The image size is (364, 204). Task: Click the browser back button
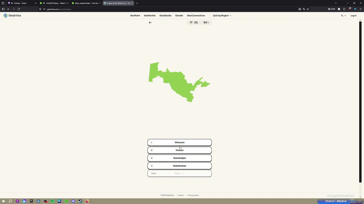pyautogui.click(x=8, y=9)
